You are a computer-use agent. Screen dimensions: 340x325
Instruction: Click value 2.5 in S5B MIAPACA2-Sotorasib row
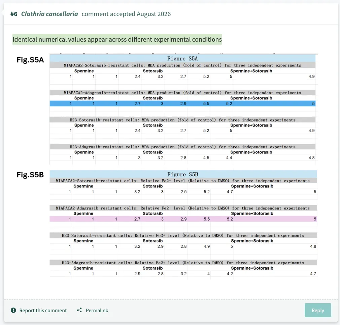183,192
